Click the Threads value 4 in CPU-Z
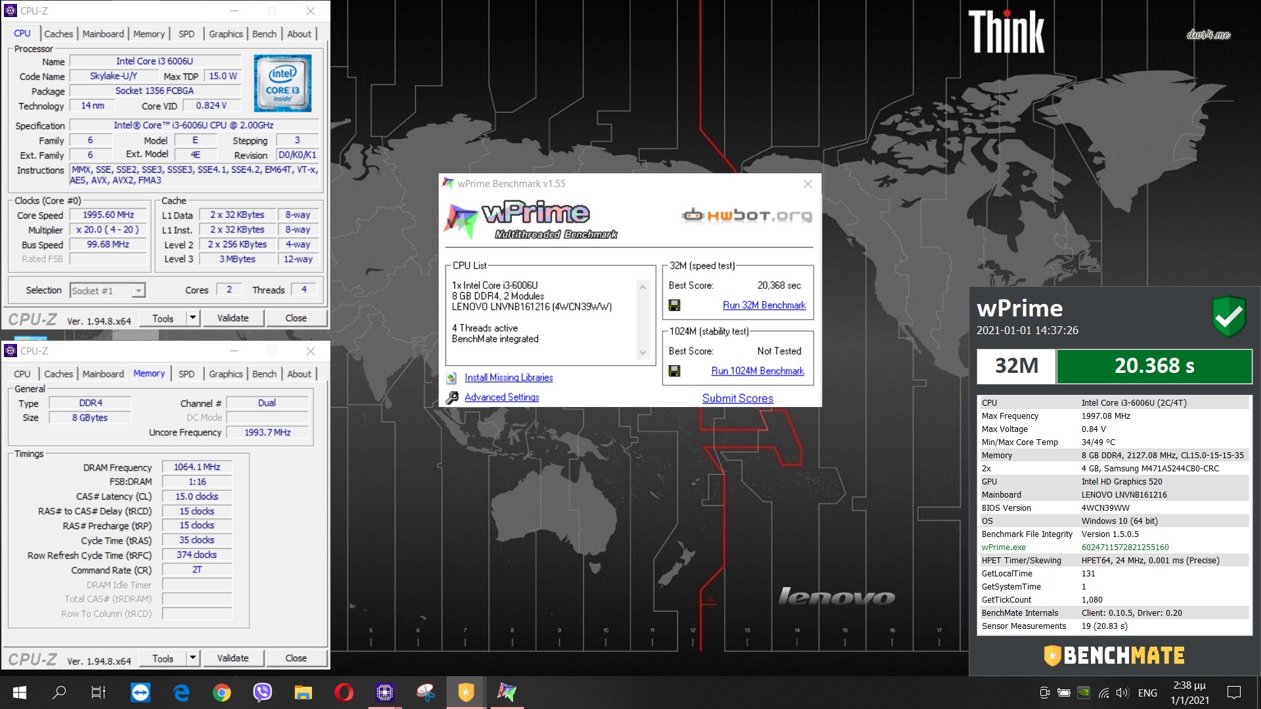The image size is (1261, 709). point(303,290)
